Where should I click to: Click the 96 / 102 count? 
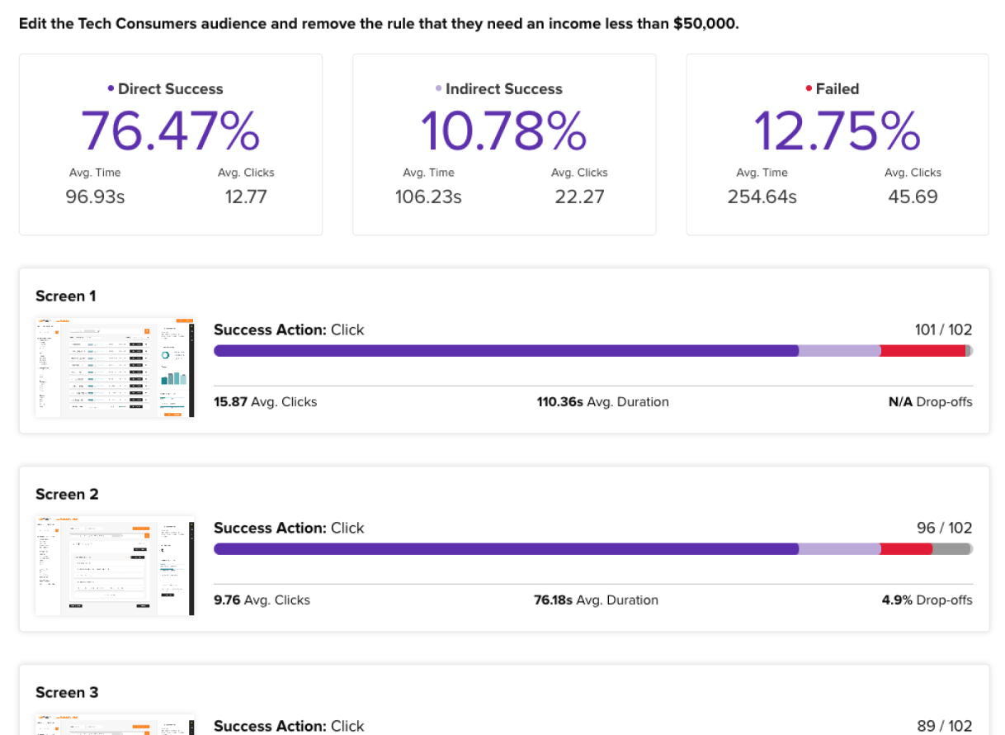(x=945, y=528)
